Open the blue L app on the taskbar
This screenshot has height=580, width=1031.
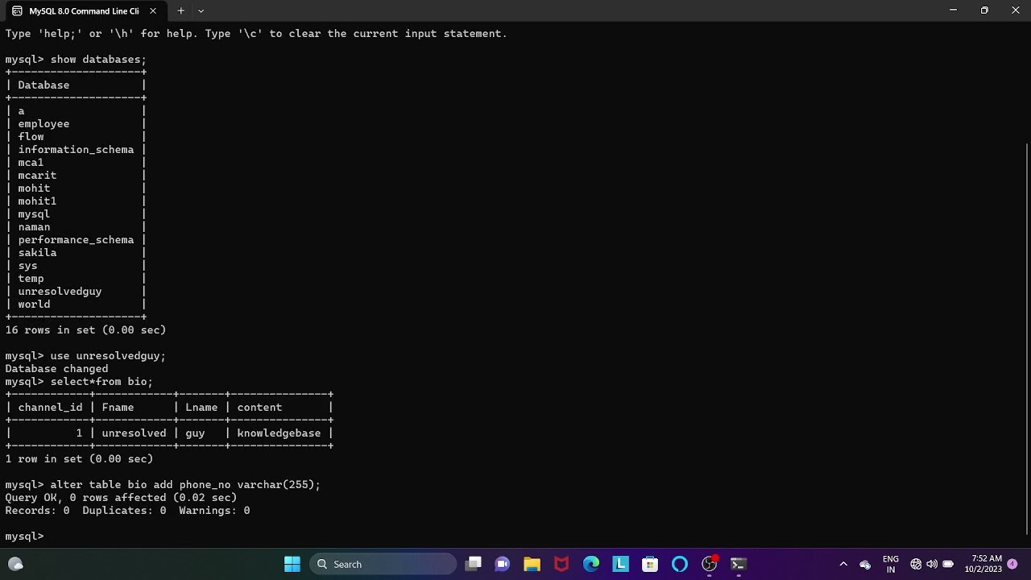pos(620,564)
